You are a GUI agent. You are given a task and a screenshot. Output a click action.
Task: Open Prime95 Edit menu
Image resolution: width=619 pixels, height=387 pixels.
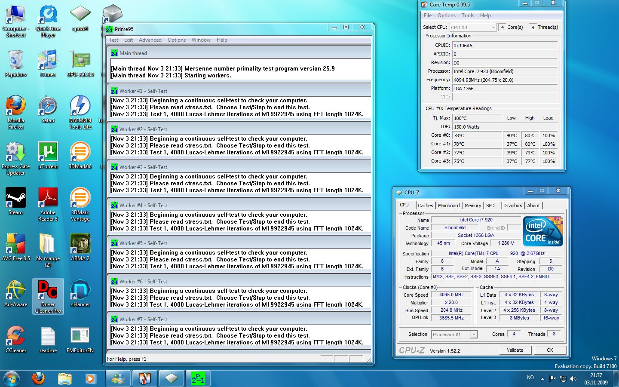tap(129, 40)
